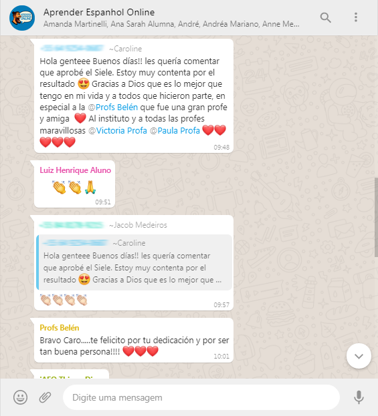Click the yellow Profs Belén sender name
378x416 pixels.
(x=60, y=328)
